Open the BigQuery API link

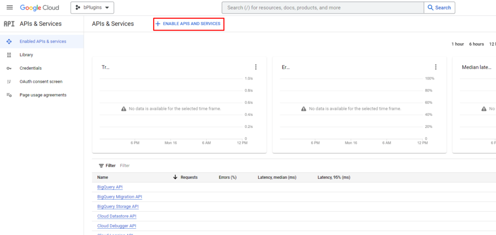110,187
